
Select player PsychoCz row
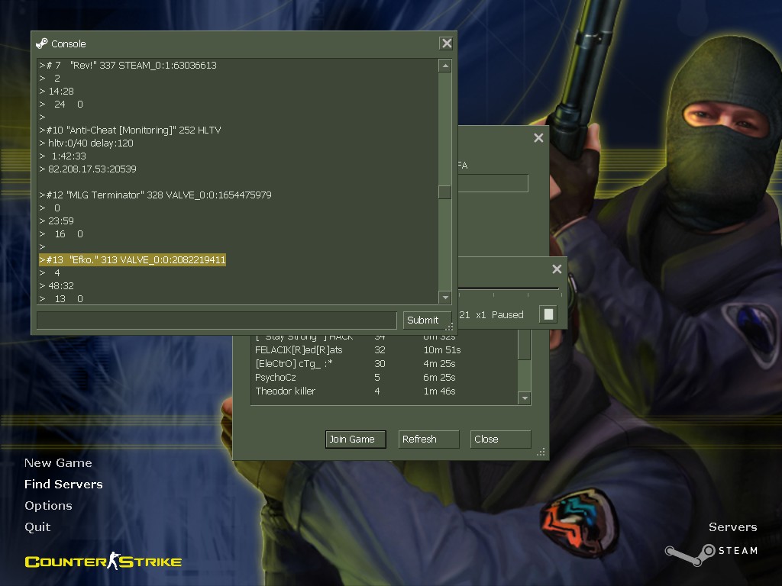384,377
